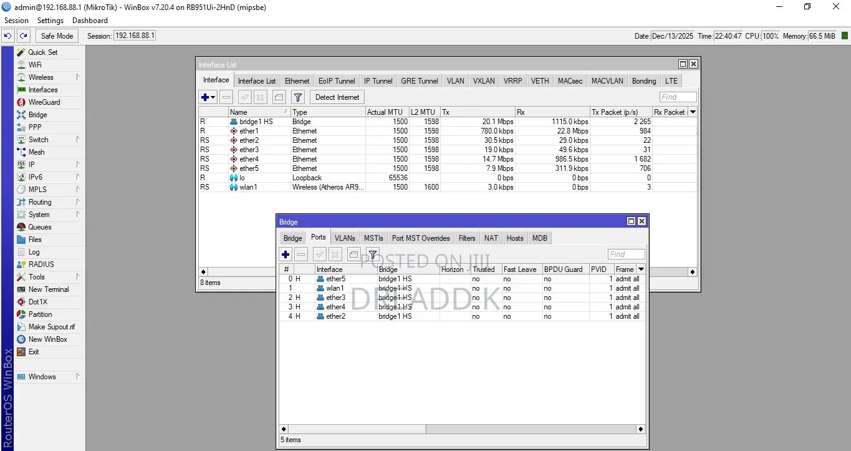The image size is (851, 451).
Task: Click the comment icon in Bridge toolbar
Action: (353, 255)
